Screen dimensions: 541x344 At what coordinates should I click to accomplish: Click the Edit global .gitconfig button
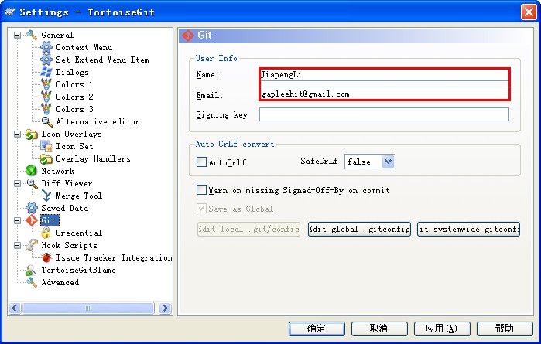pos(359,230)
